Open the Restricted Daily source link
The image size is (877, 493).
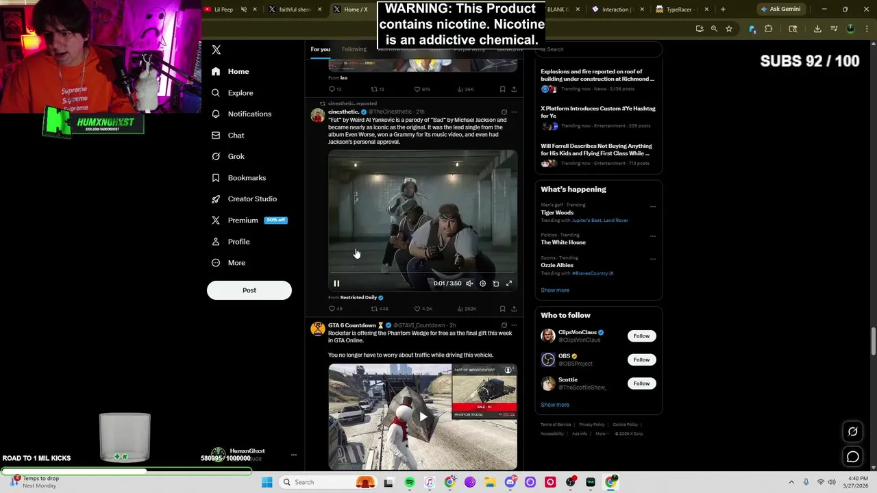click(x=358, y=298)
